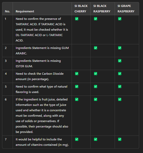Image resolution: width=143 pixels, height=153 pixels.
Task: Click the row 1 SI GRAPE RASPBERRY checkmark
Action: [x=120, y=19]
